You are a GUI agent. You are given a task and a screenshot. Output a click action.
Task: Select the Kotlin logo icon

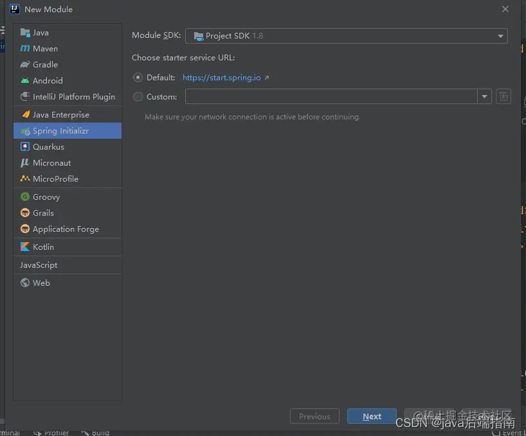click(x=25, y=247)
